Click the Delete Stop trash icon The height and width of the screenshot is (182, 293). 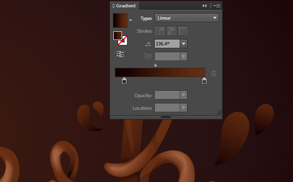213,73
